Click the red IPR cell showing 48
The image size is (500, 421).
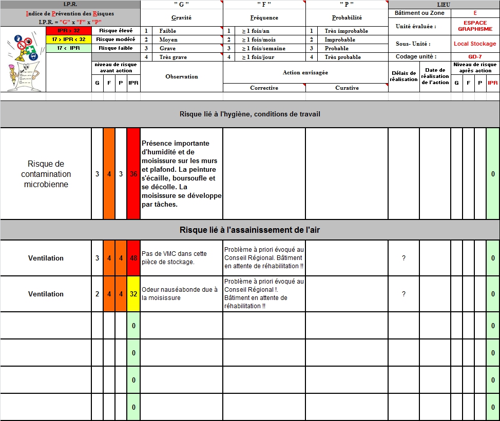point(133,258)
